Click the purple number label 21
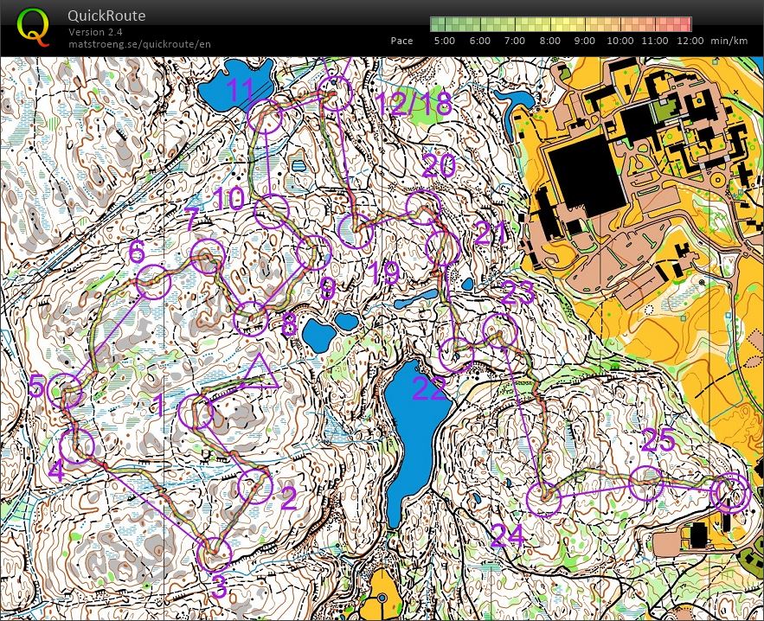 (x=489, y=233)
